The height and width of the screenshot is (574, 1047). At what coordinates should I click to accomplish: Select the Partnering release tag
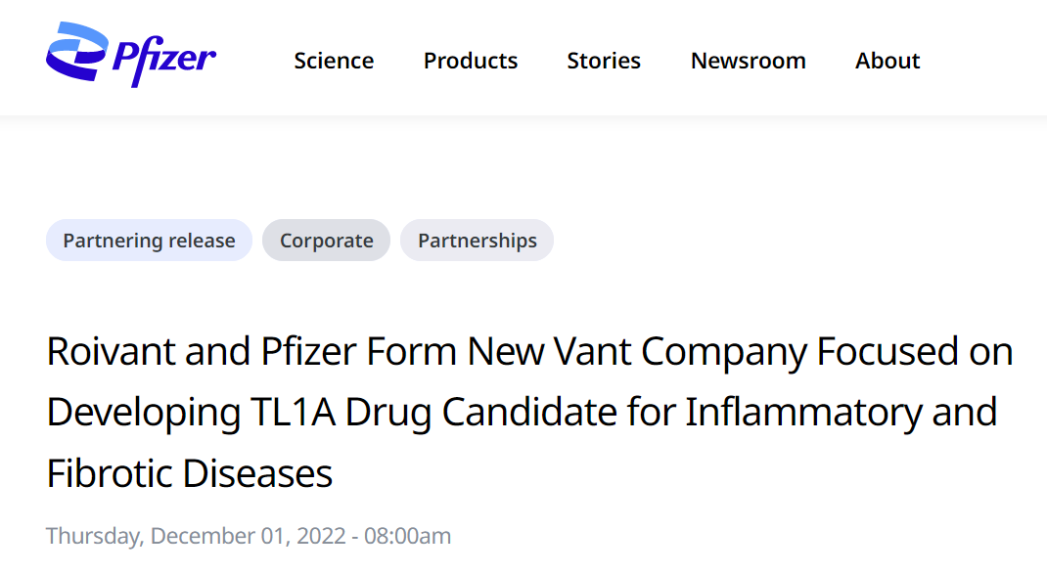point(149,241)
